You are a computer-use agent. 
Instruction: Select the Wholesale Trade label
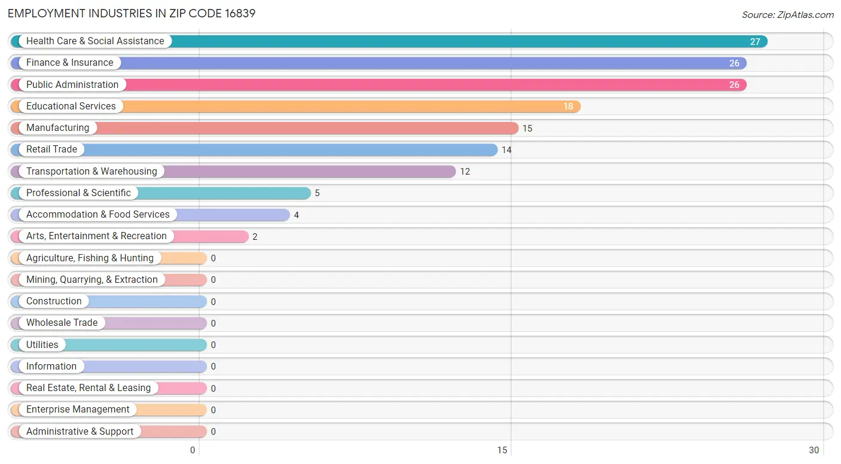[x=62, y=323]
